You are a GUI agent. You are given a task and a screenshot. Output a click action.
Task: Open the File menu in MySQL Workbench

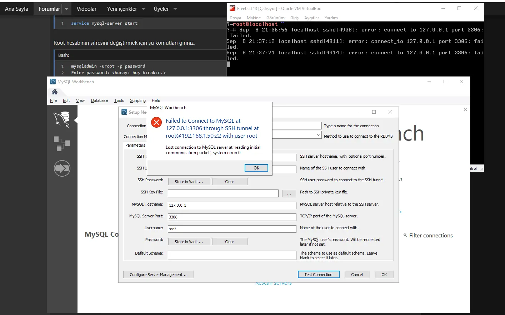53,100
